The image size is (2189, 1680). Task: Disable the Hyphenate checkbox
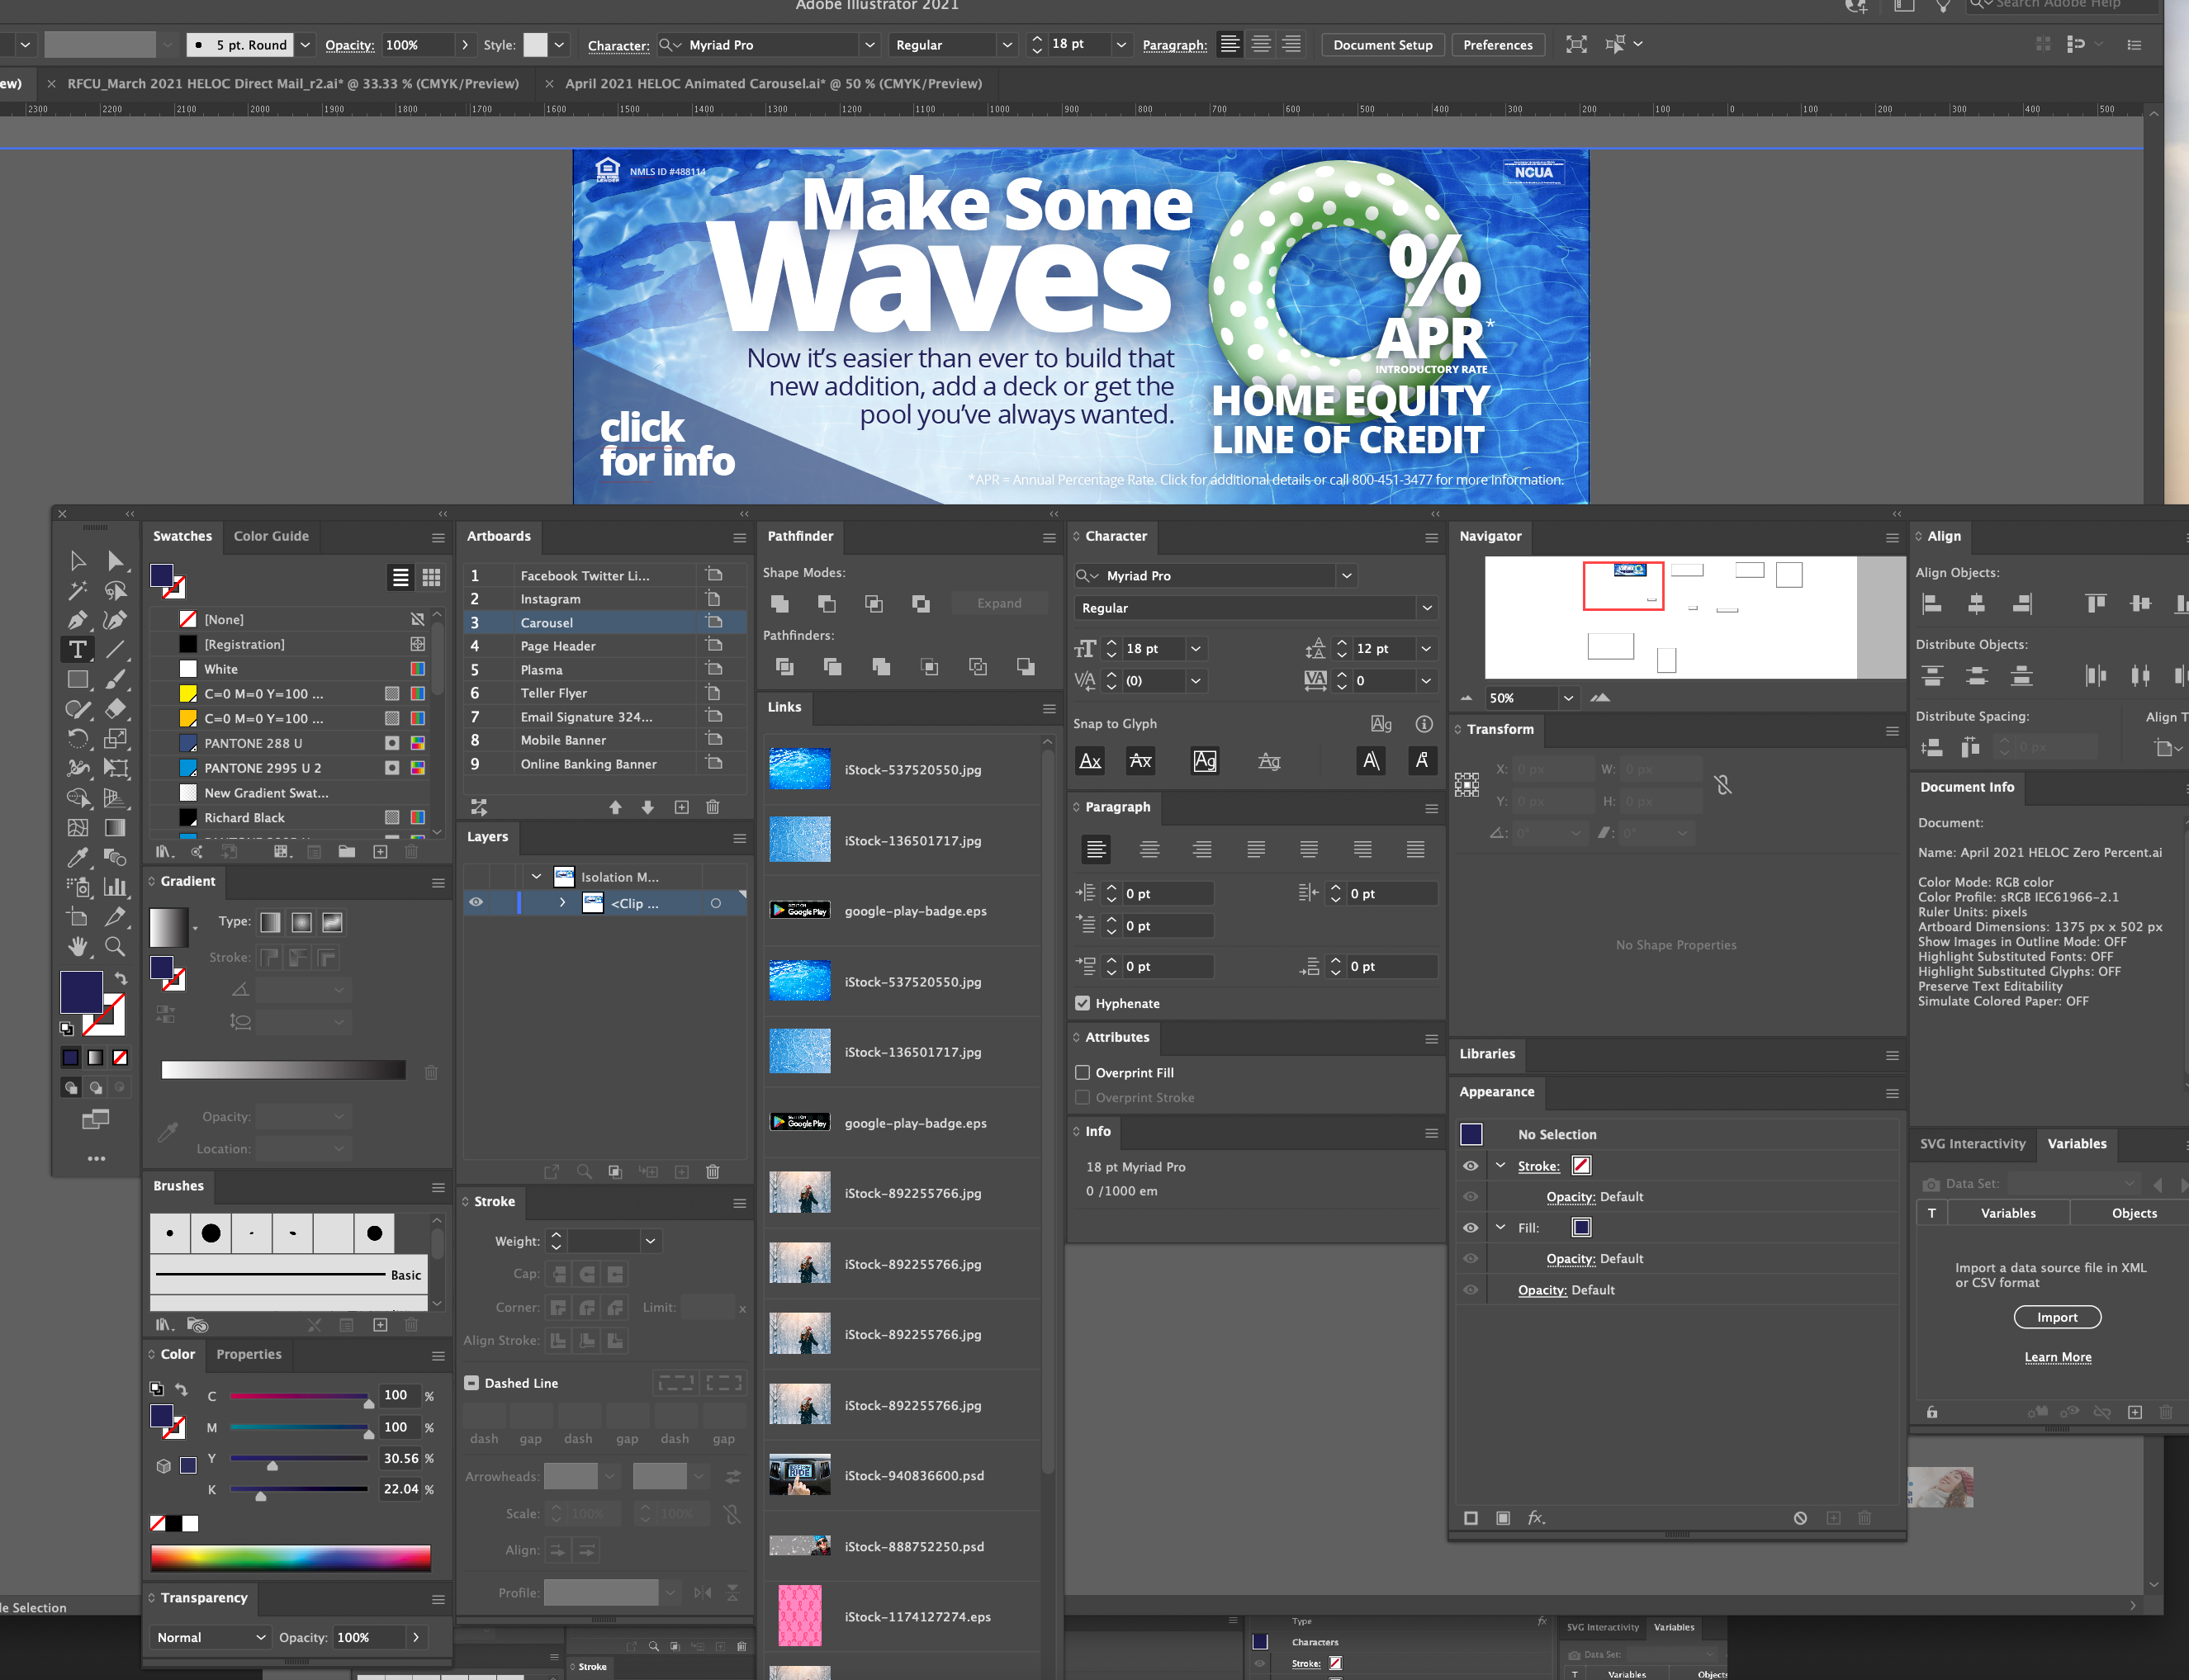1082,1003
